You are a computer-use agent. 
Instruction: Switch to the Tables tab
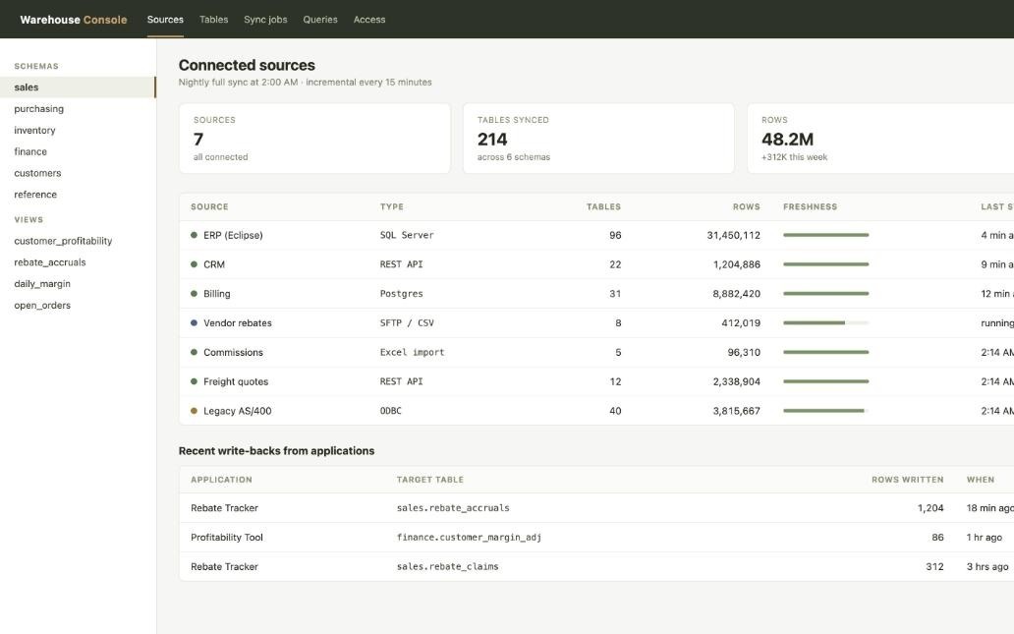click(213, 20)
